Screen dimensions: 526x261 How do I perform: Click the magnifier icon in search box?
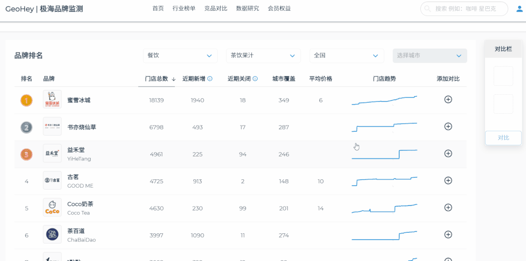pyautogui.click(x=428, y=9)
